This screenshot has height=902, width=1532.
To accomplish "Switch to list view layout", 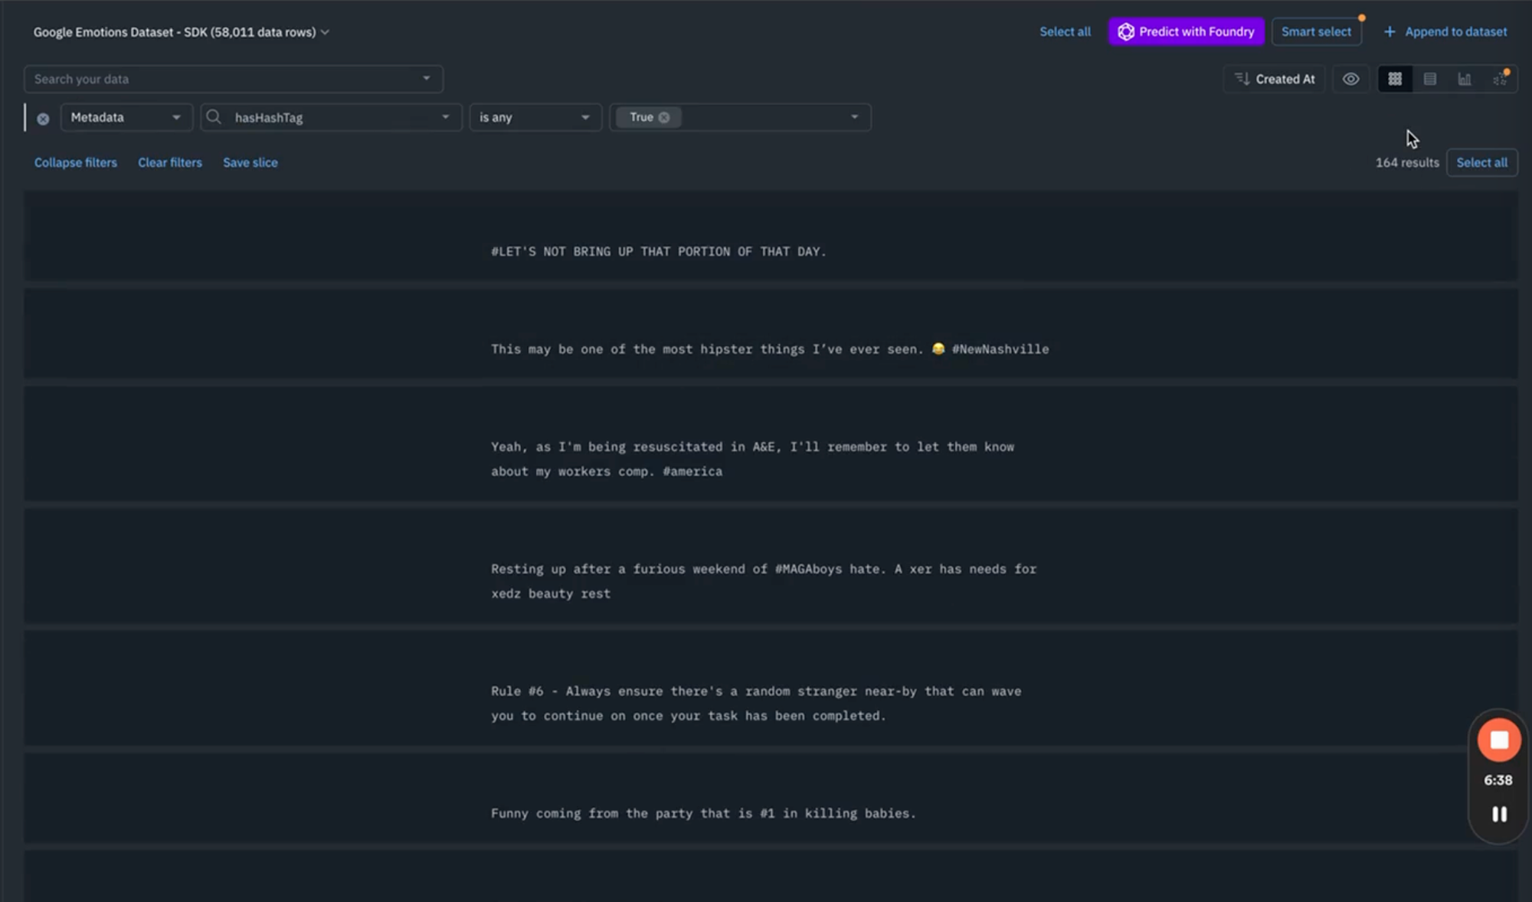I will [1429, 79].
